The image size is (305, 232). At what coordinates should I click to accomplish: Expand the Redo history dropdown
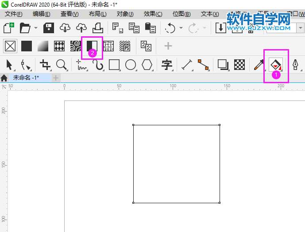coord(205,28)
